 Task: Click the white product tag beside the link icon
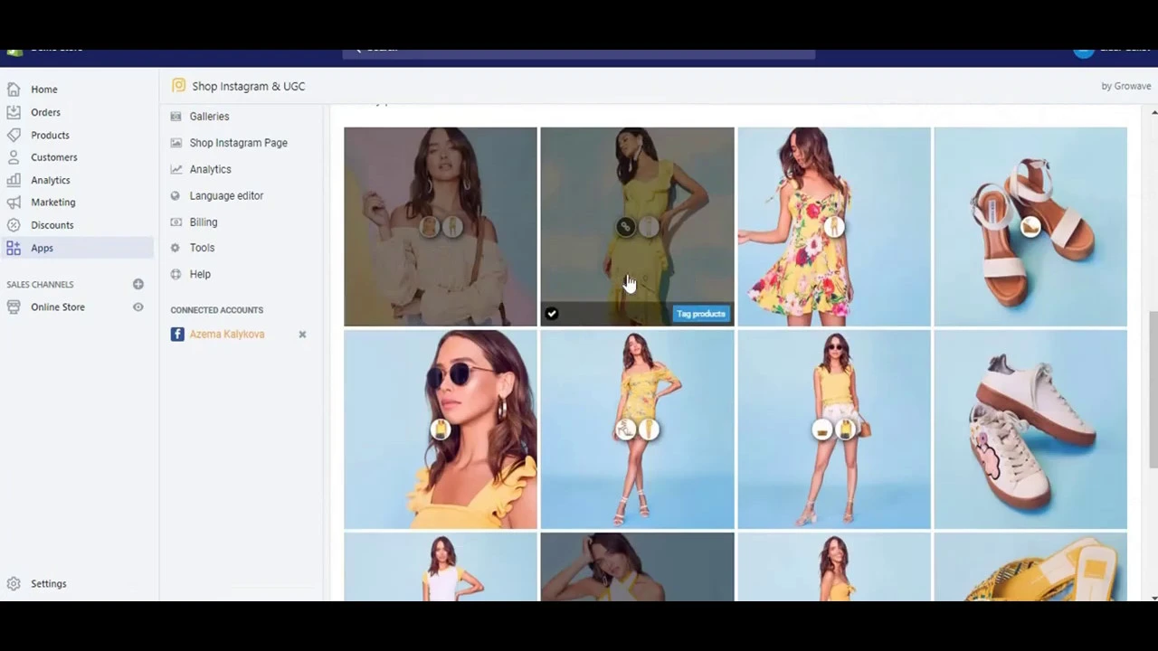[648, 227]
